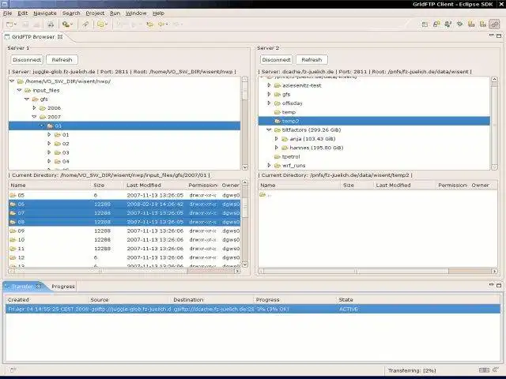506x379 pixels.
Task: Select row 05 in Server 1 file table
Action: click(124, 195)
